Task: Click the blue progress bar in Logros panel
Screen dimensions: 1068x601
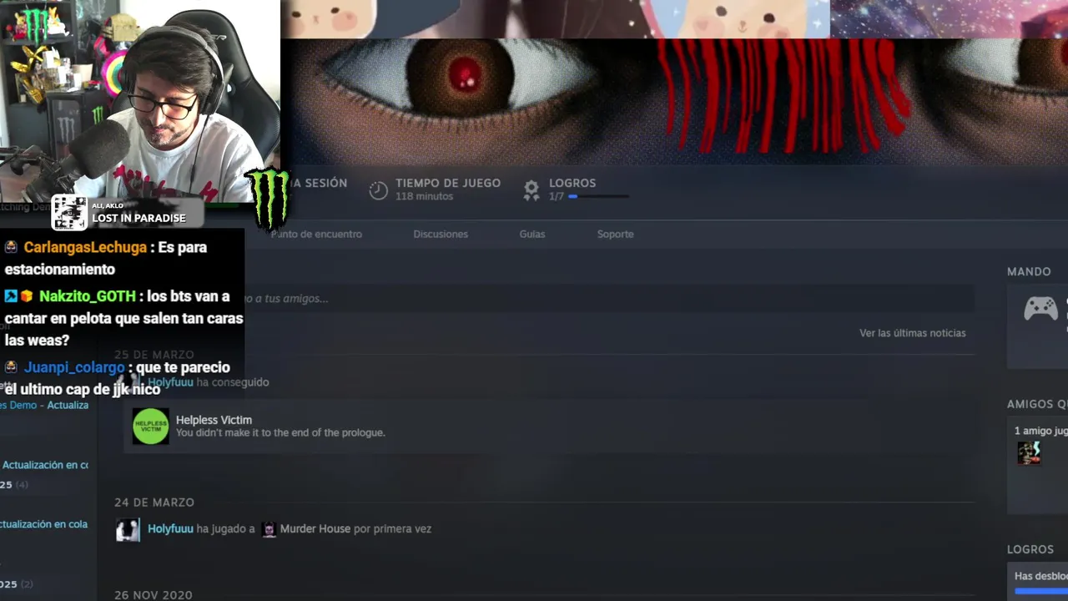Action: click(1041, 592)
